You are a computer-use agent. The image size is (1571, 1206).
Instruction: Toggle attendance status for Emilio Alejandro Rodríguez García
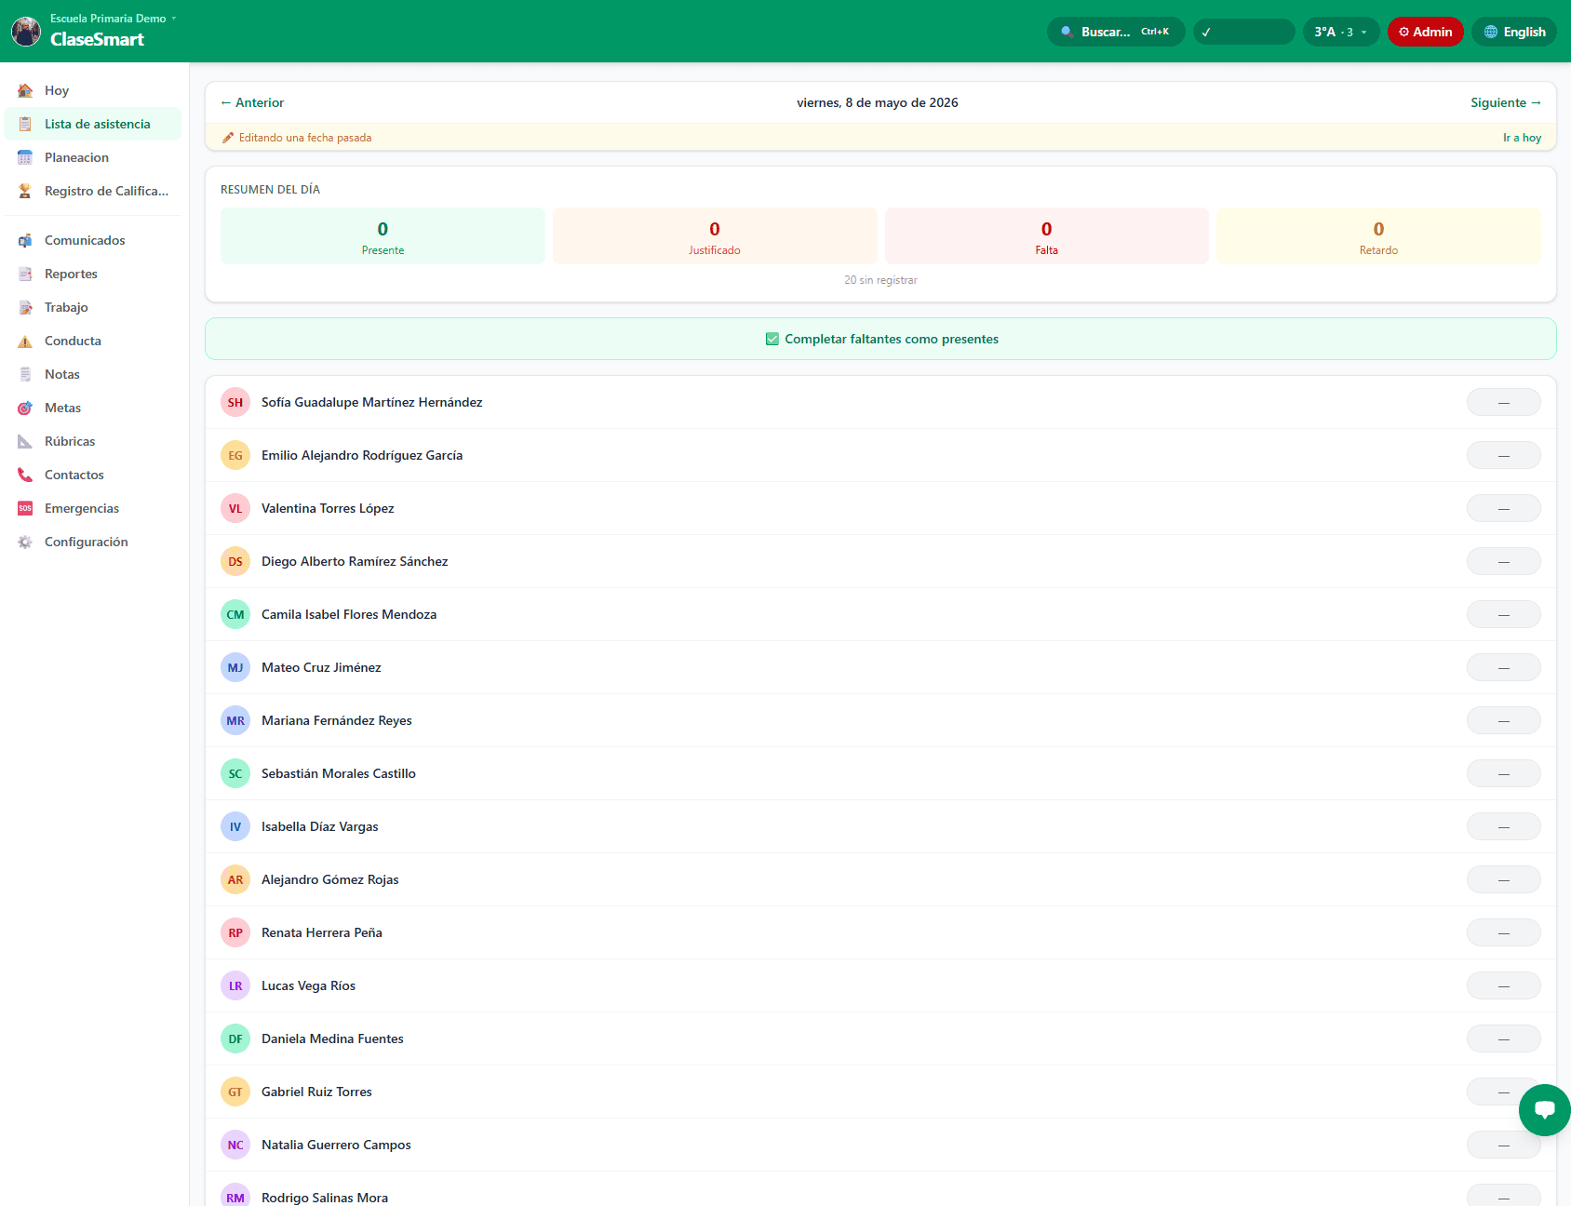[1503, 455]
